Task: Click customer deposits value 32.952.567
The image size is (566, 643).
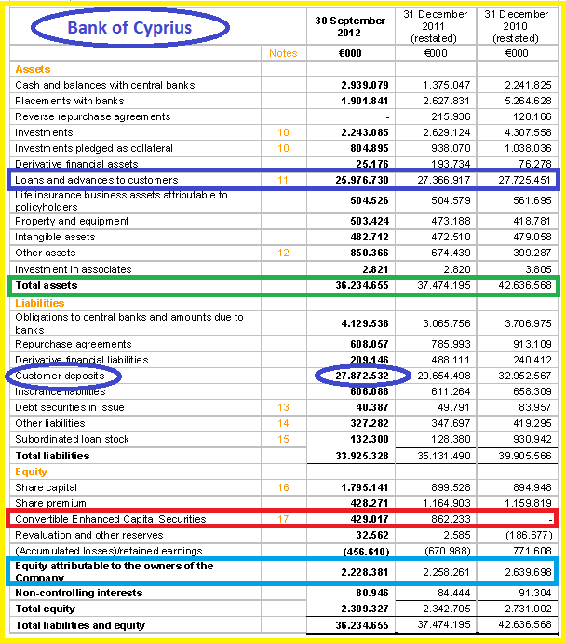Action: [x=525, y=376]
